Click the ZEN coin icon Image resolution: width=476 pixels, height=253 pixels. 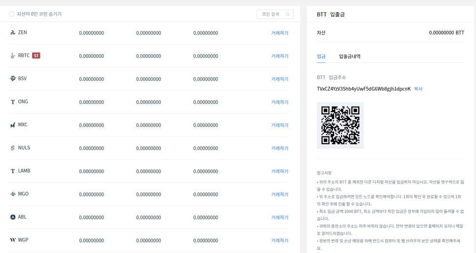[x=13, y=32]
